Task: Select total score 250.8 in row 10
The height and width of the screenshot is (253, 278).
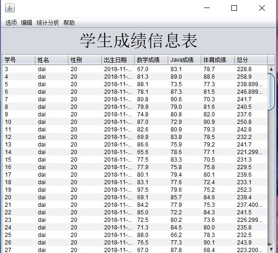Action: coord(251,122)
